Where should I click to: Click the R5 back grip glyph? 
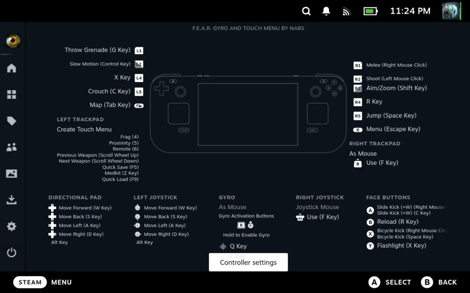358,116
